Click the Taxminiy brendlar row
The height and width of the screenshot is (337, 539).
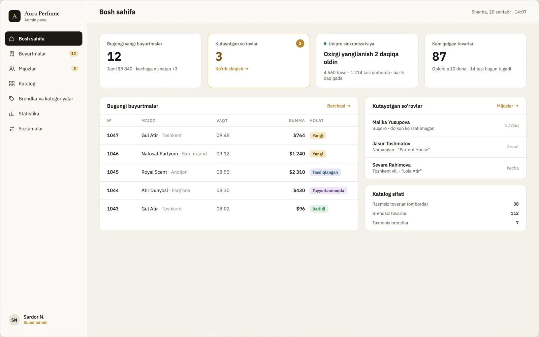point(445,223)
